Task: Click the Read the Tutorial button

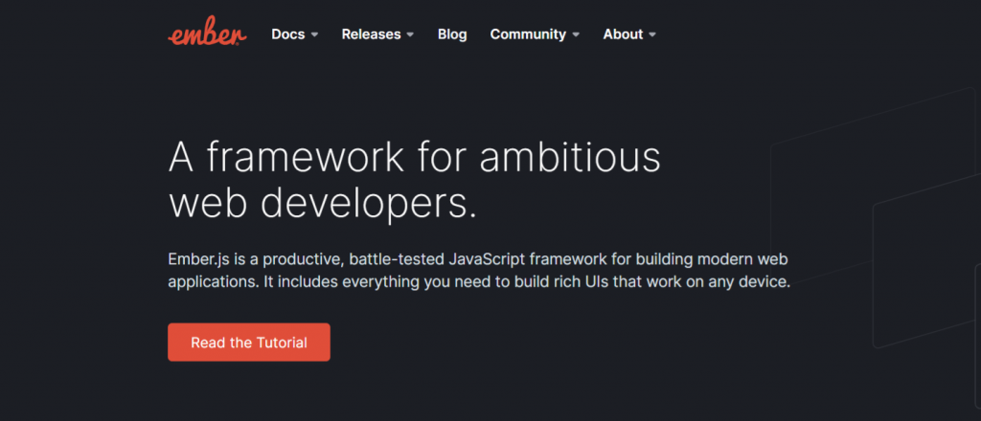Action: pos(249,343)
